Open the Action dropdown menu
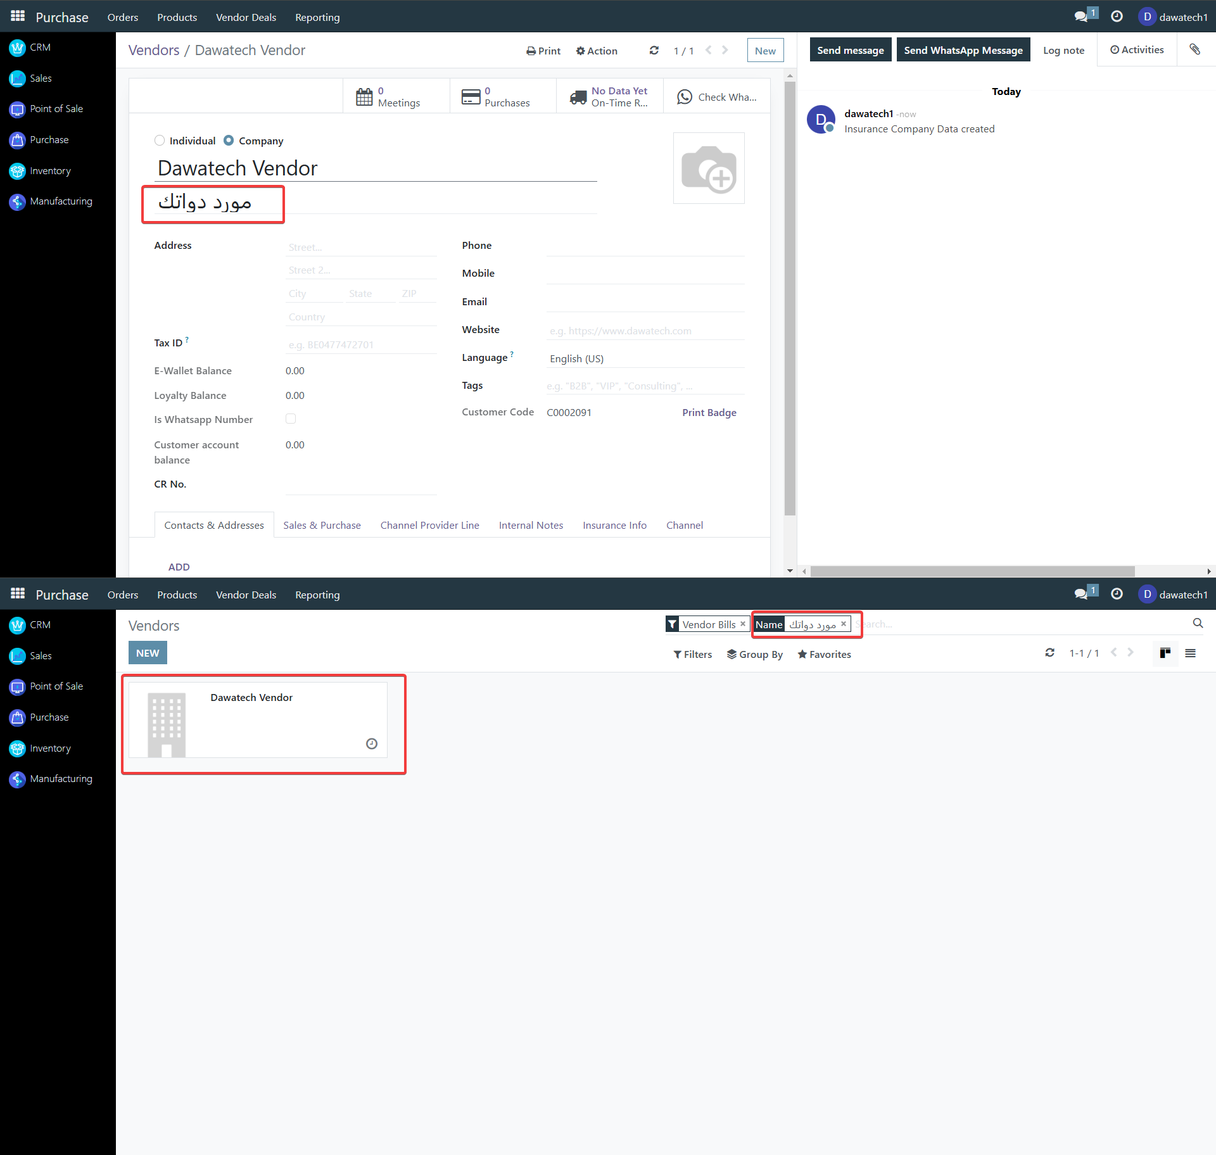Viewport: 1216px width, 1155px height. coord(597,51)
